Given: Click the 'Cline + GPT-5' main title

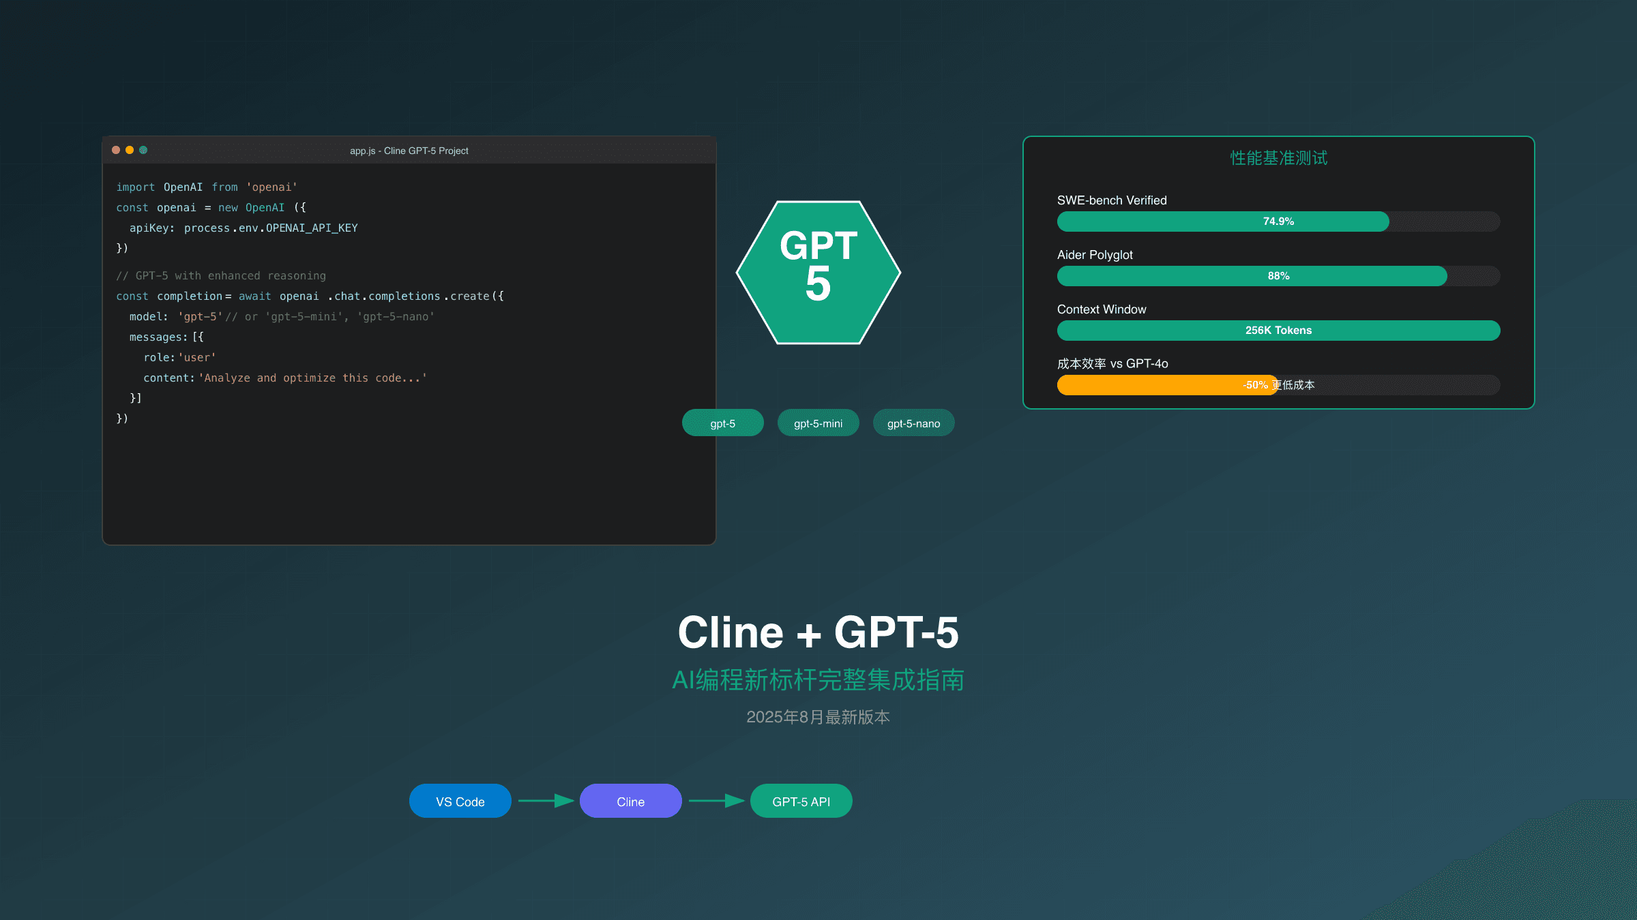Looking at the screenshot, I should point(818,632).
